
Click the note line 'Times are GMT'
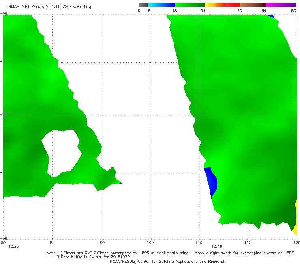[x=78, y=253]
